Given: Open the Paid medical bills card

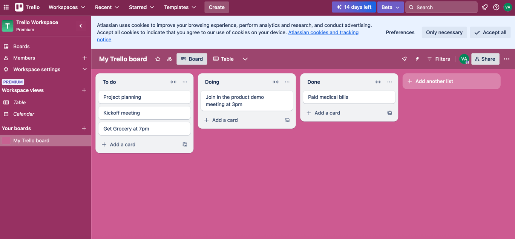Looking at the screenshot, I should point(349,97).
